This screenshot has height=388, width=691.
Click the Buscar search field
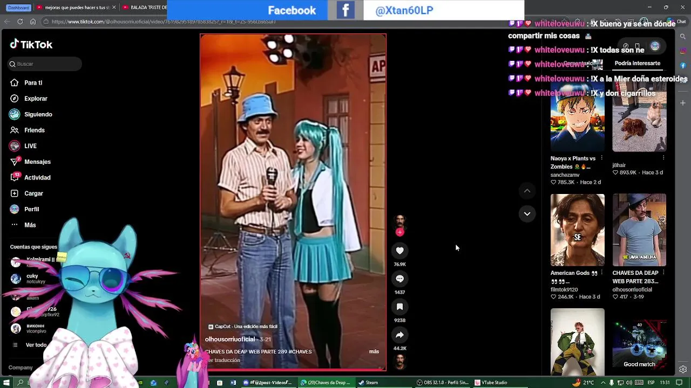45,64
